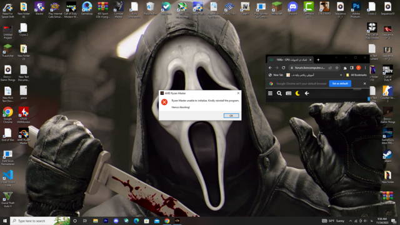Viewport: 400px width, 225px height.
Task: Open File Explorer from the taskbar
Action: (x=96, y=221)
